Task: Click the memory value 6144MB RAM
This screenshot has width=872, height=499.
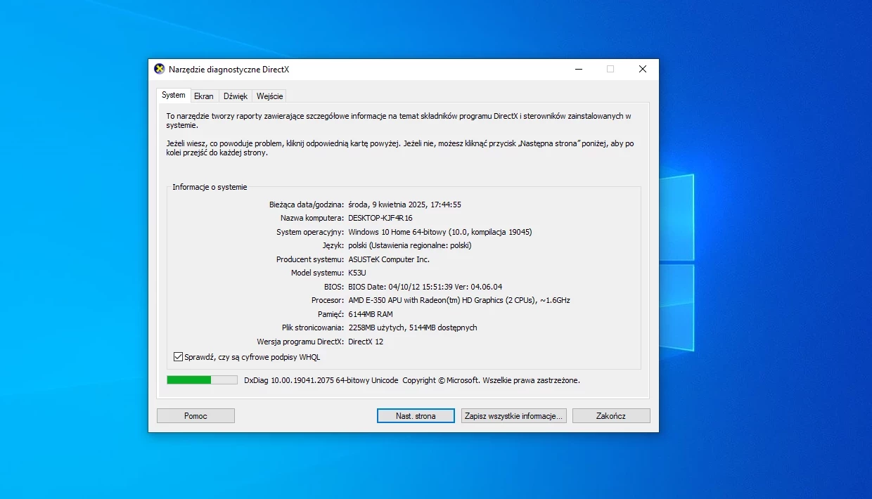Action: [x=371, y=314]
